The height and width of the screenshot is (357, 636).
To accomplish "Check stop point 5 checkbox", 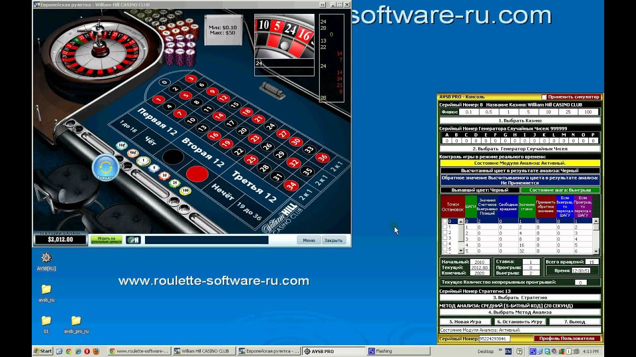I will (x=445, y=249).
